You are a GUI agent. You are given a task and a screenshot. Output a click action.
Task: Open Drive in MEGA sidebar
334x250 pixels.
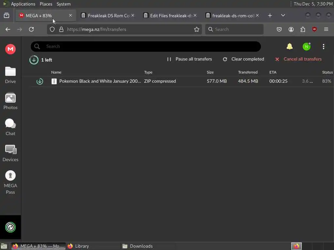[x=10, y=75]
